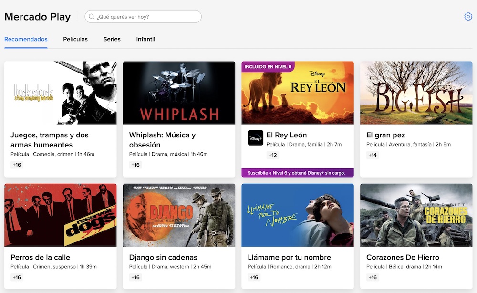The width and height of the screenshot is (477, 293).
Task: Click +16 rating under Llámame por tu nombre
Action: click(254, 277)
